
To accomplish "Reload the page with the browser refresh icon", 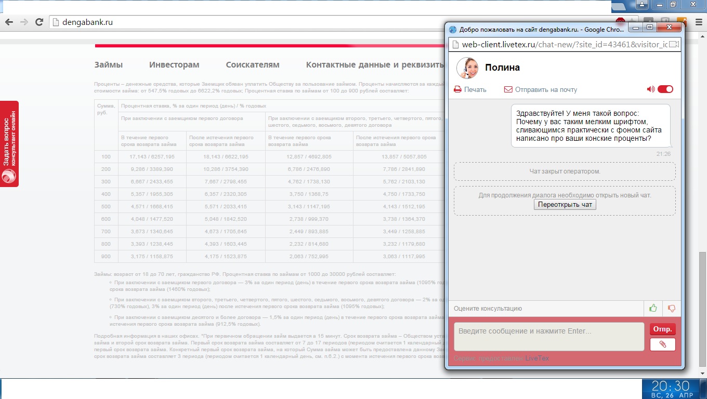I will pos(38,22).
